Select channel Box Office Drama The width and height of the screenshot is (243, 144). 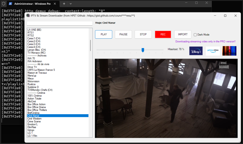[58, 107]
